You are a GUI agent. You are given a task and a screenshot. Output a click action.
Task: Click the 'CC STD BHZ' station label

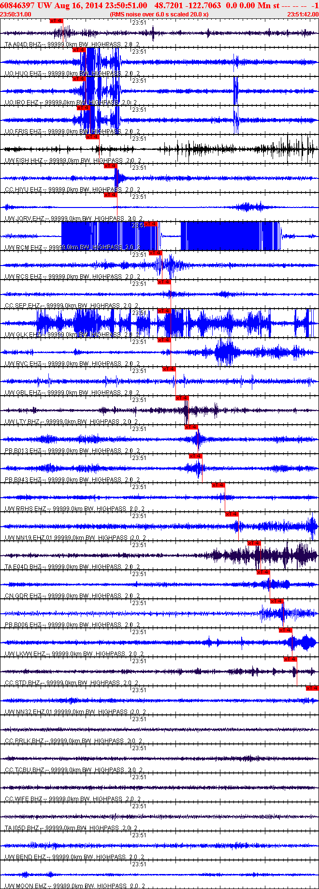[23, 683]
